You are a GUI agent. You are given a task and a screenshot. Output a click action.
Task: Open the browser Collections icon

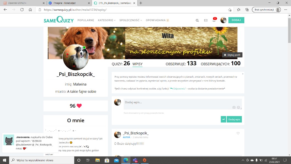(x=247, y=10)
